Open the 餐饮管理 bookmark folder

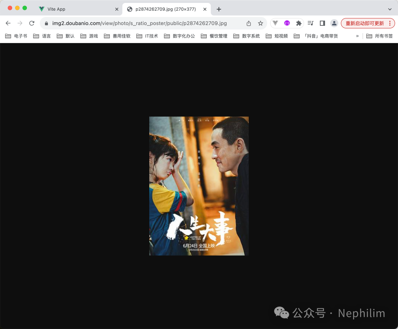tap(214, 36)
